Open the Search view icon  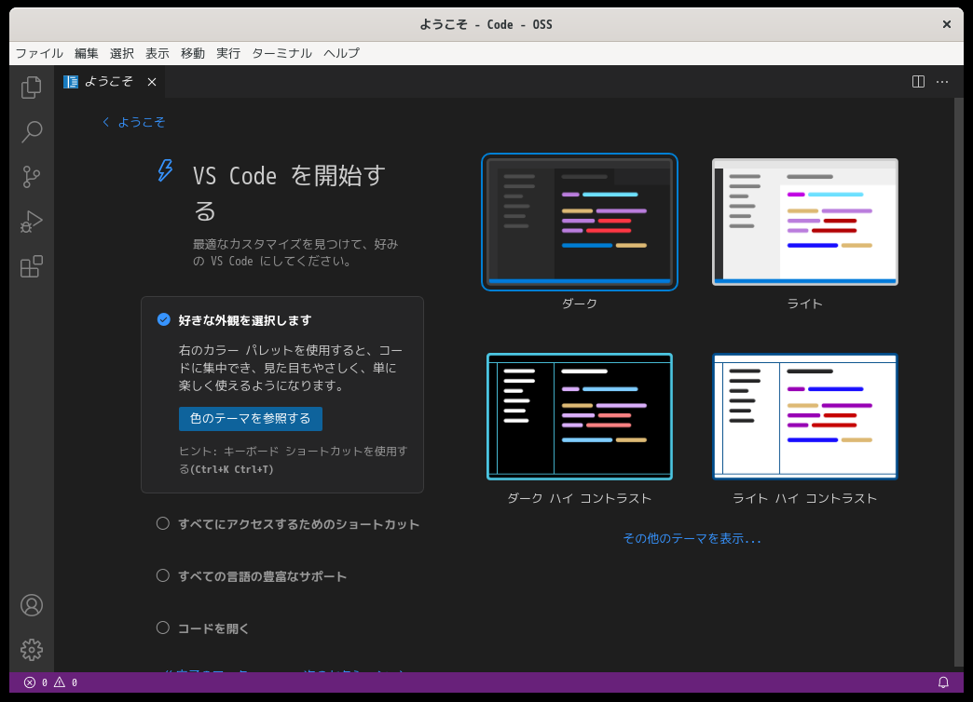pyautogui.click(x=32, y=132)
